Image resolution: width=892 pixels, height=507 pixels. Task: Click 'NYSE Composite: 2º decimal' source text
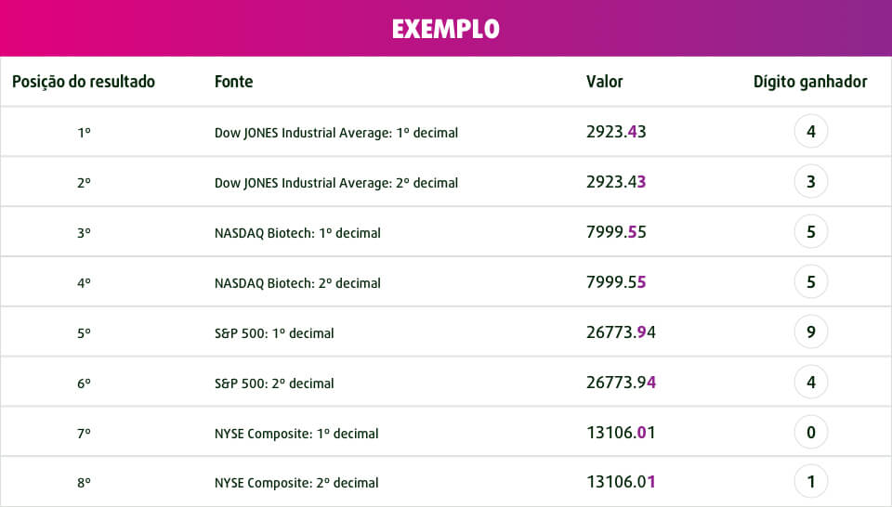click(296, 483)
